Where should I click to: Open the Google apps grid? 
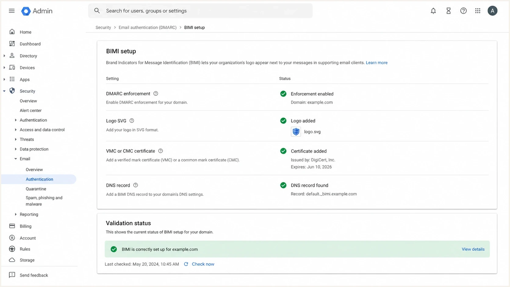pyautogui.click(x=478, y=11)
